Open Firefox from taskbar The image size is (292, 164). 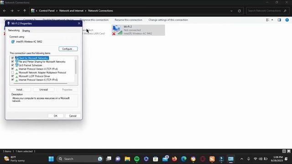[174, 159]
